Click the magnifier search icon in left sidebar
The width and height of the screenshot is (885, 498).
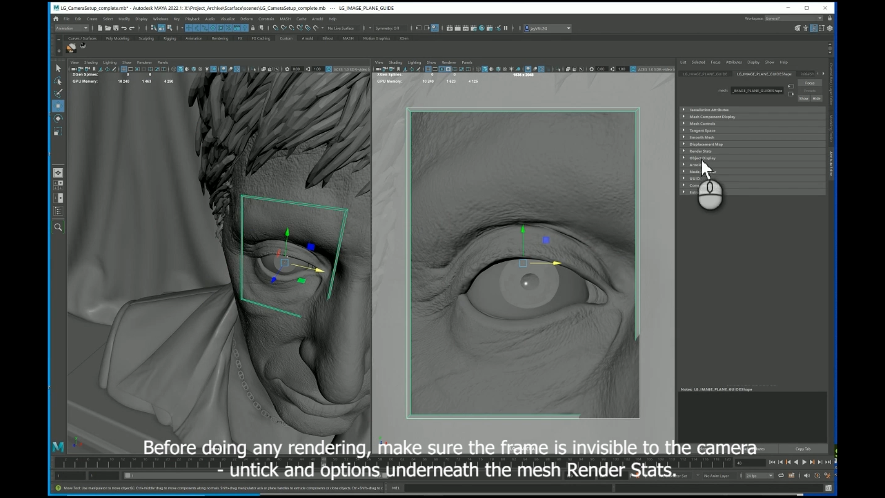click(58, 227)
